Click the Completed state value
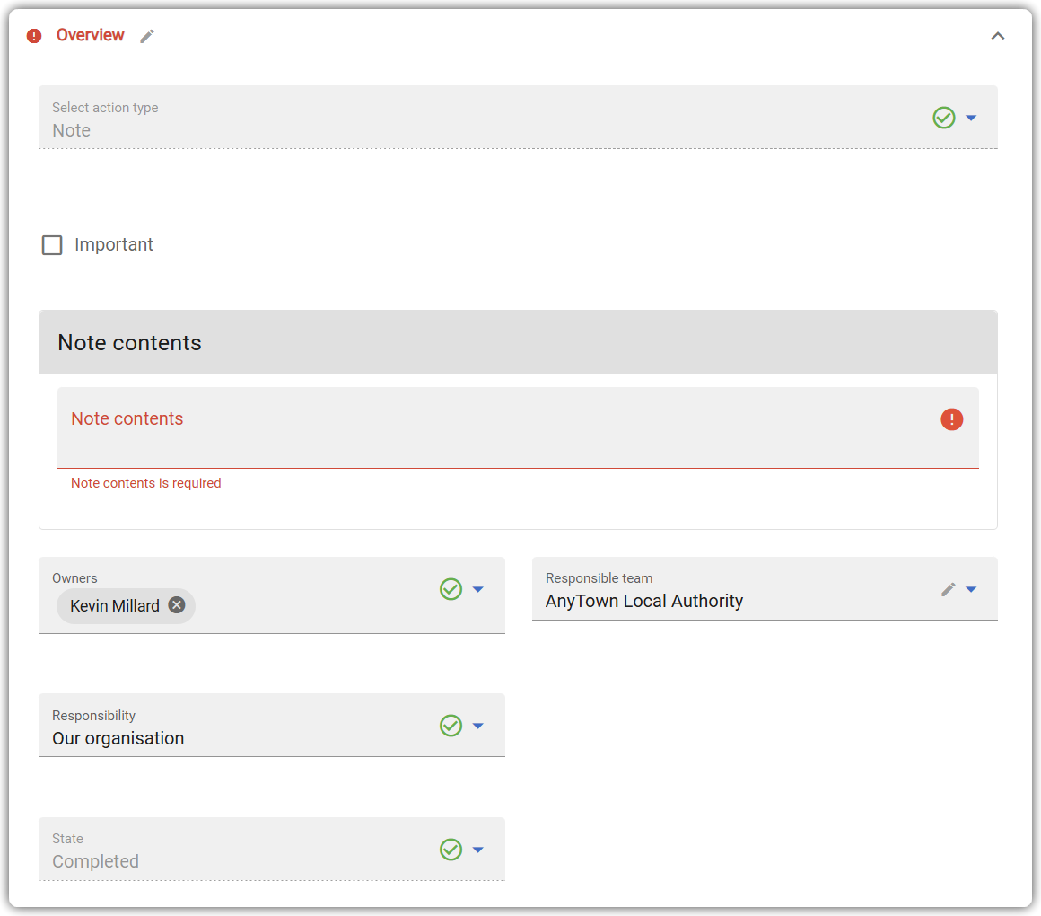Image resolution: width=1041 pixels, height=916 pixels. [96, 861]
